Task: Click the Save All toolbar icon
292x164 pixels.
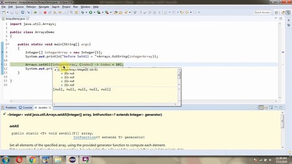Action: point(17,12)
